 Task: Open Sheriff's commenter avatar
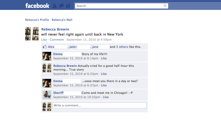click(x=47, y=95)
